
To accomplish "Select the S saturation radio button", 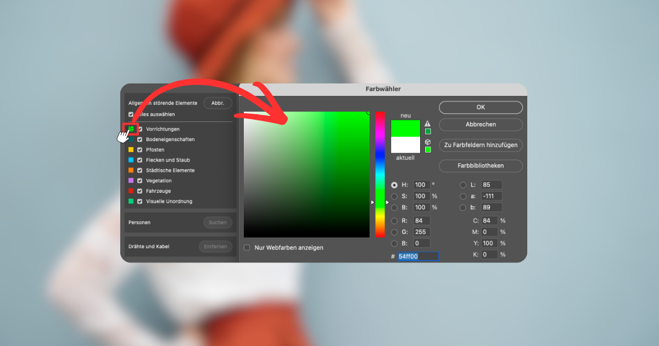I will pos(394,196).
